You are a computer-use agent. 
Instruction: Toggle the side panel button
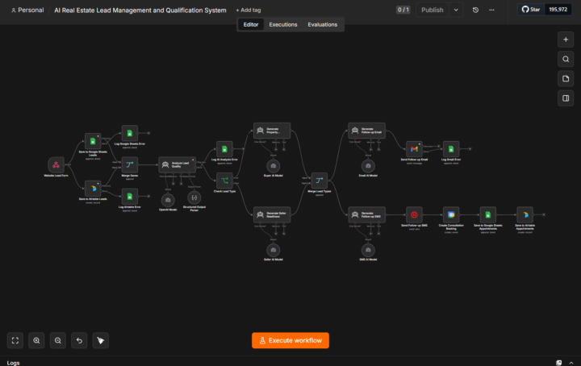pos(566,98)
